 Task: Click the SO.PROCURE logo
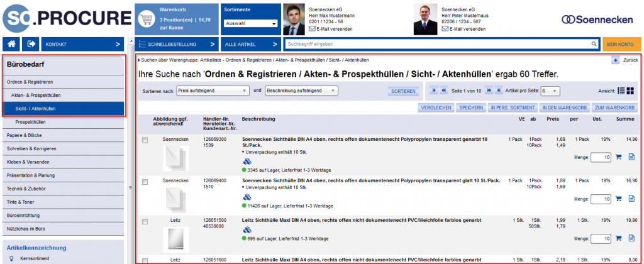click(x=67, y=18)
